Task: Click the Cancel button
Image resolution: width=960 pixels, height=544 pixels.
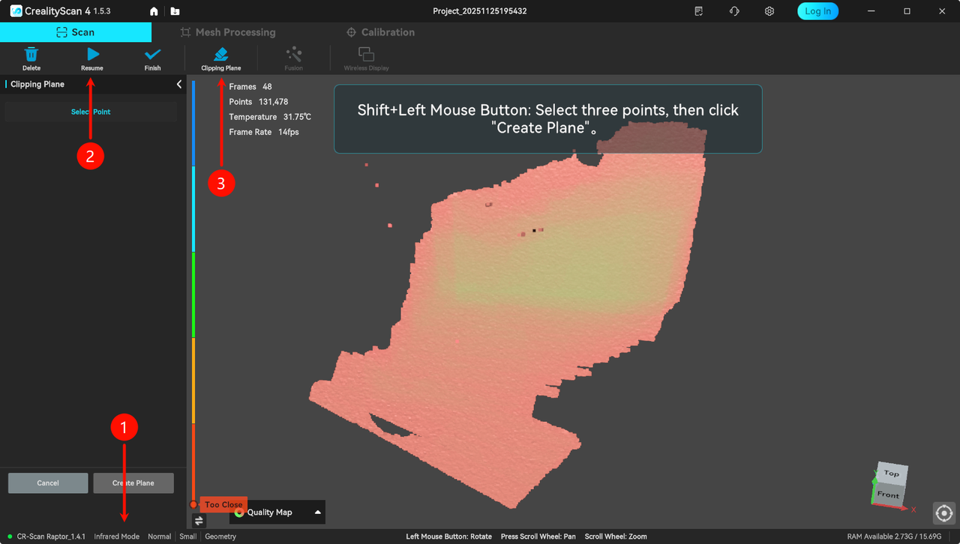Action: 48,483
